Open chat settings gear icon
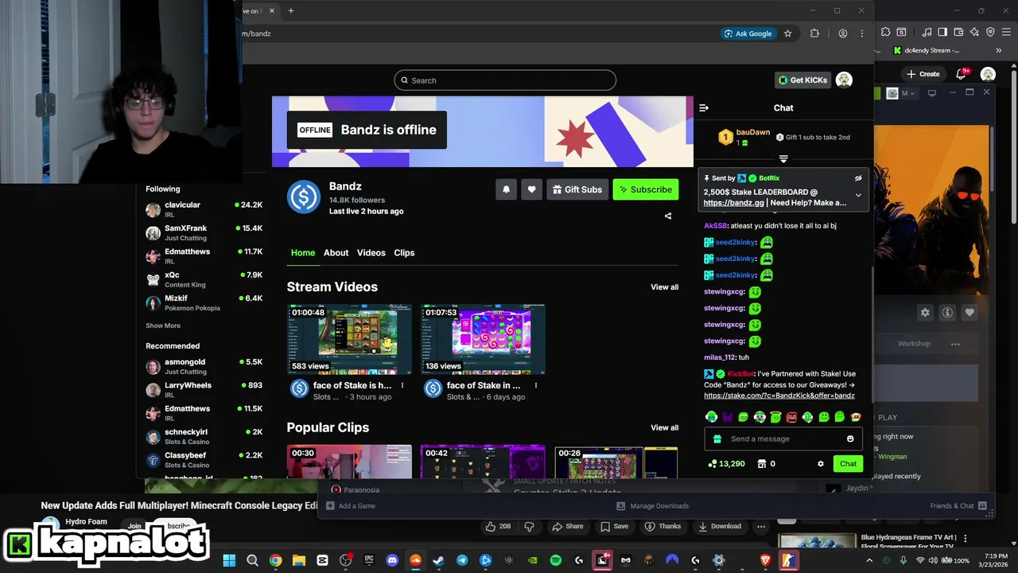The width and height of the screenshot is (1018, 573). coord(821,464)
